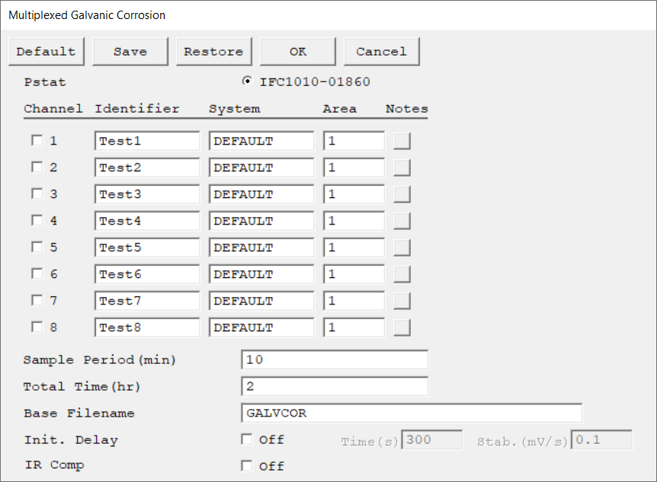
Task: Click the Area field for channel 6
Action: 354,274
